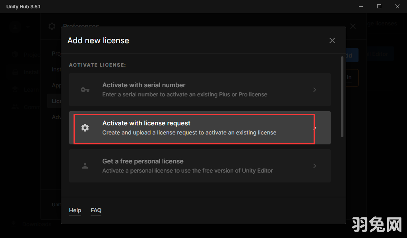Click the Installs lock icon in sidebar
This screenshot has width=407, height=238.
pos(15,72)
